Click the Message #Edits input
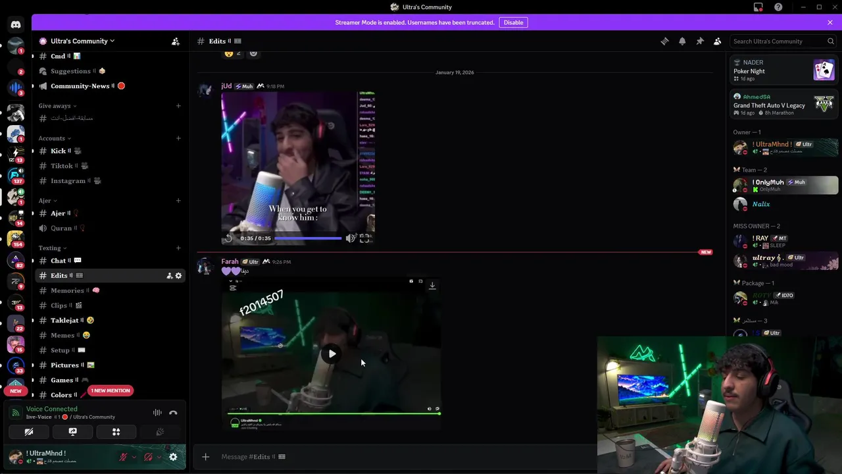 point(408,457)
